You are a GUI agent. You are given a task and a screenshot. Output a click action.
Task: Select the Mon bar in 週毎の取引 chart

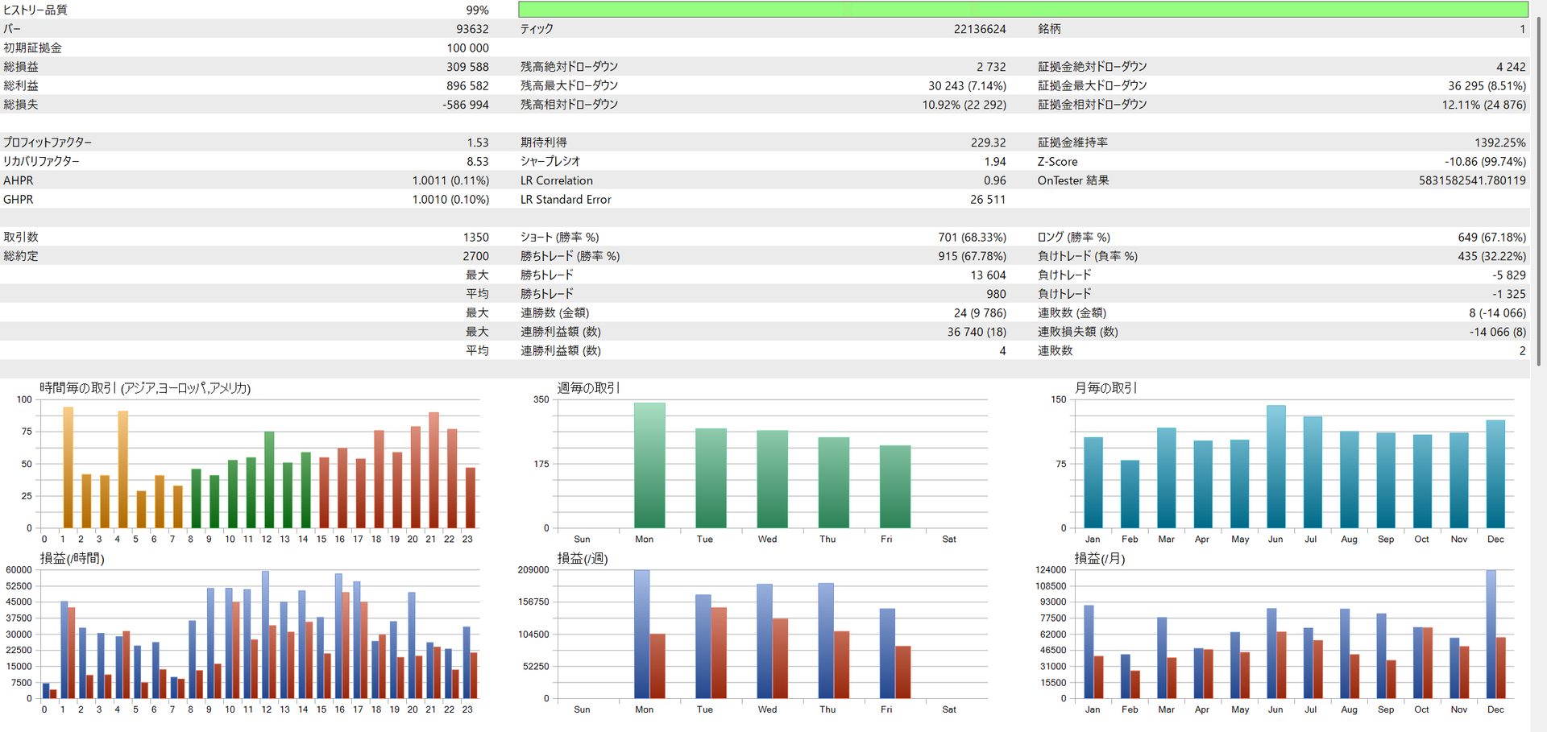coord(649,465)
